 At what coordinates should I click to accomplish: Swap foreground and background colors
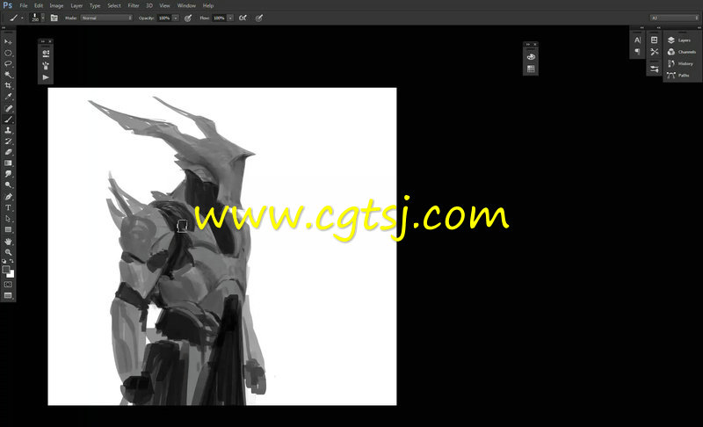point(11,261)
